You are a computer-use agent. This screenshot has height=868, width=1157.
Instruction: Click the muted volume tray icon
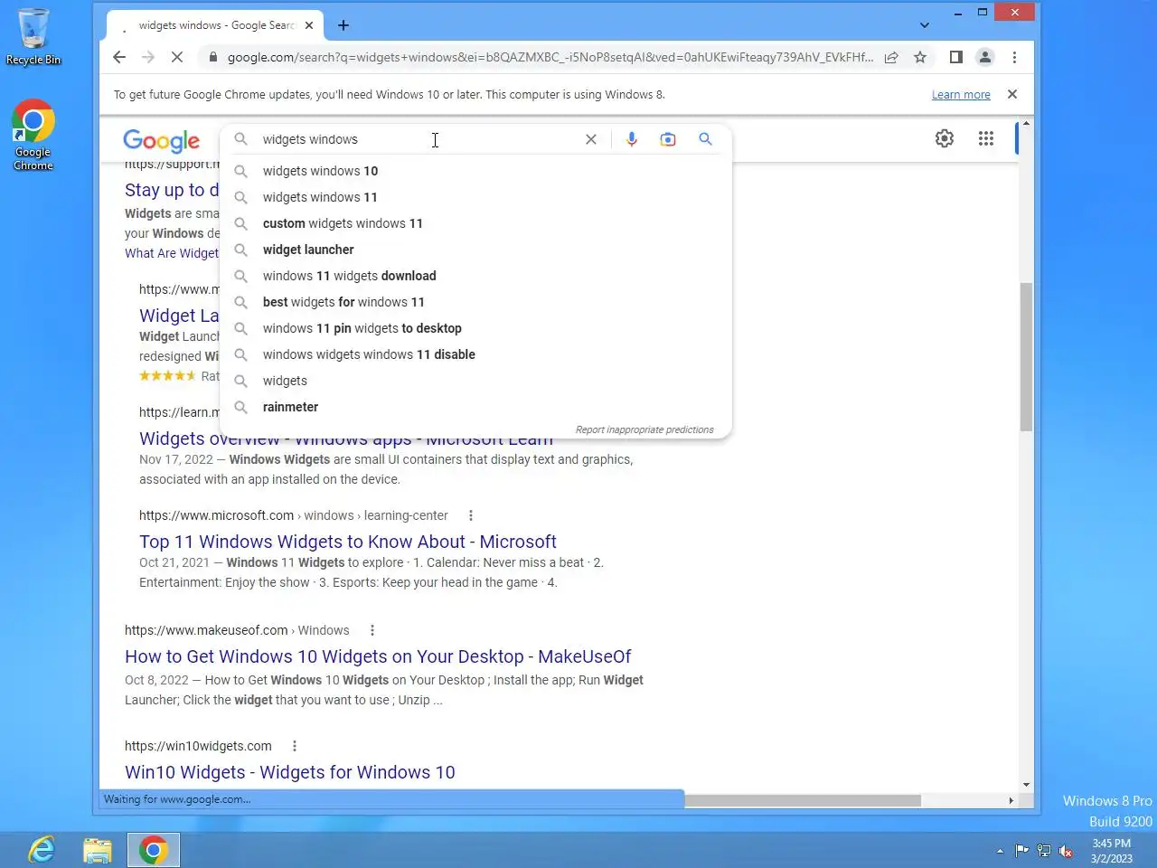(1066, 851)
